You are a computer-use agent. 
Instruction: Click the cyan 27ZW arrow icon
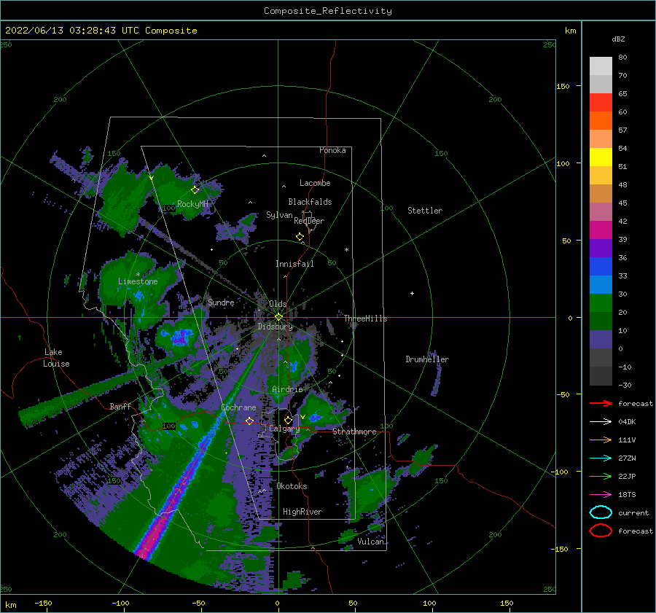(601, 458)
